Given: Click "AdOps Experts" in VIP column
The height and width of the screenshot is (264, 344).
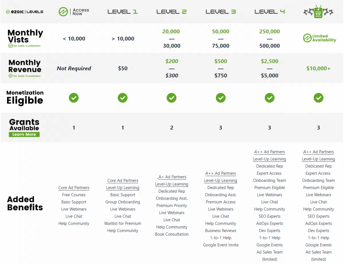Looking at the screenshot, I should pyautogui.click(x=318, y=224).
